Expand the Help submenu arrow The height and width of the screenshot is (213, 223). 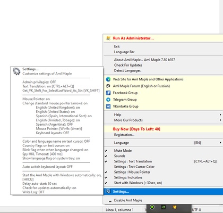pos(220,114)
